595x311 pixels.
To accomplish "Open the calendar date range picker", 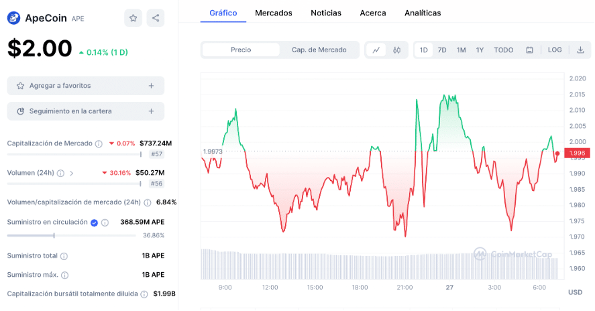I will click(529, 50).
